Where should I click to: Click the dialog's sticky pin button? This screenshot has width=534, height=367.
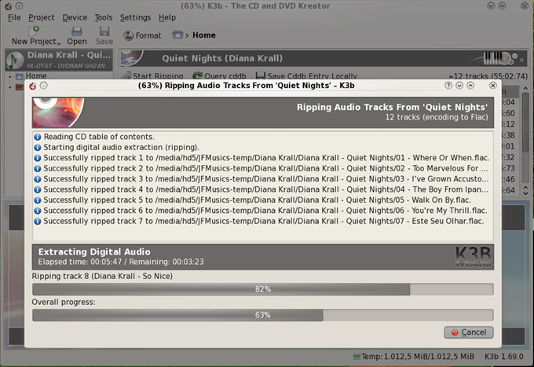coord(44,86)
